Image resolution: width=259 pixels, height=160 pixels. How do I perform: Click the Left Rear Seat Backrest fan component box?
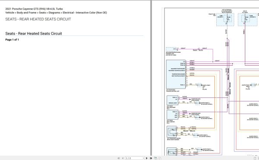[x=172, y=100]
